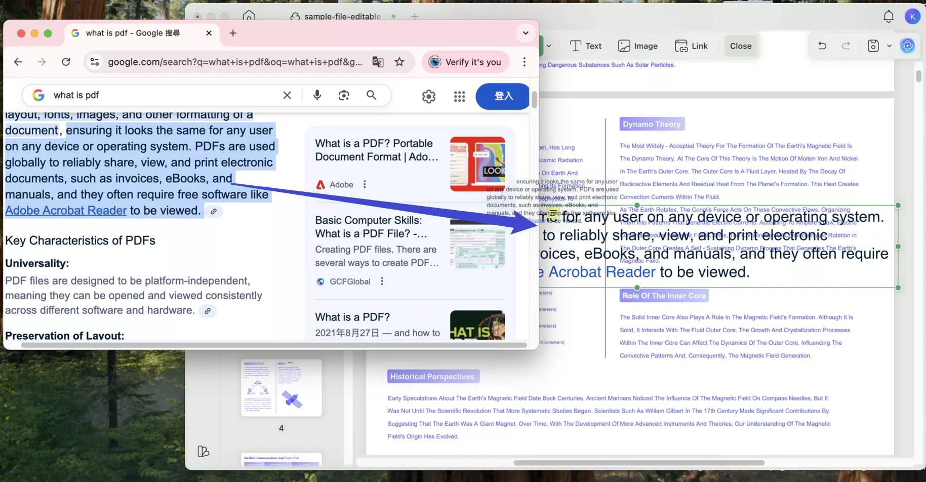This screenshot has height=482, width=926.
Task: Open 'Basic Computer Skills' GCFGlobal result
Action: 372,227
